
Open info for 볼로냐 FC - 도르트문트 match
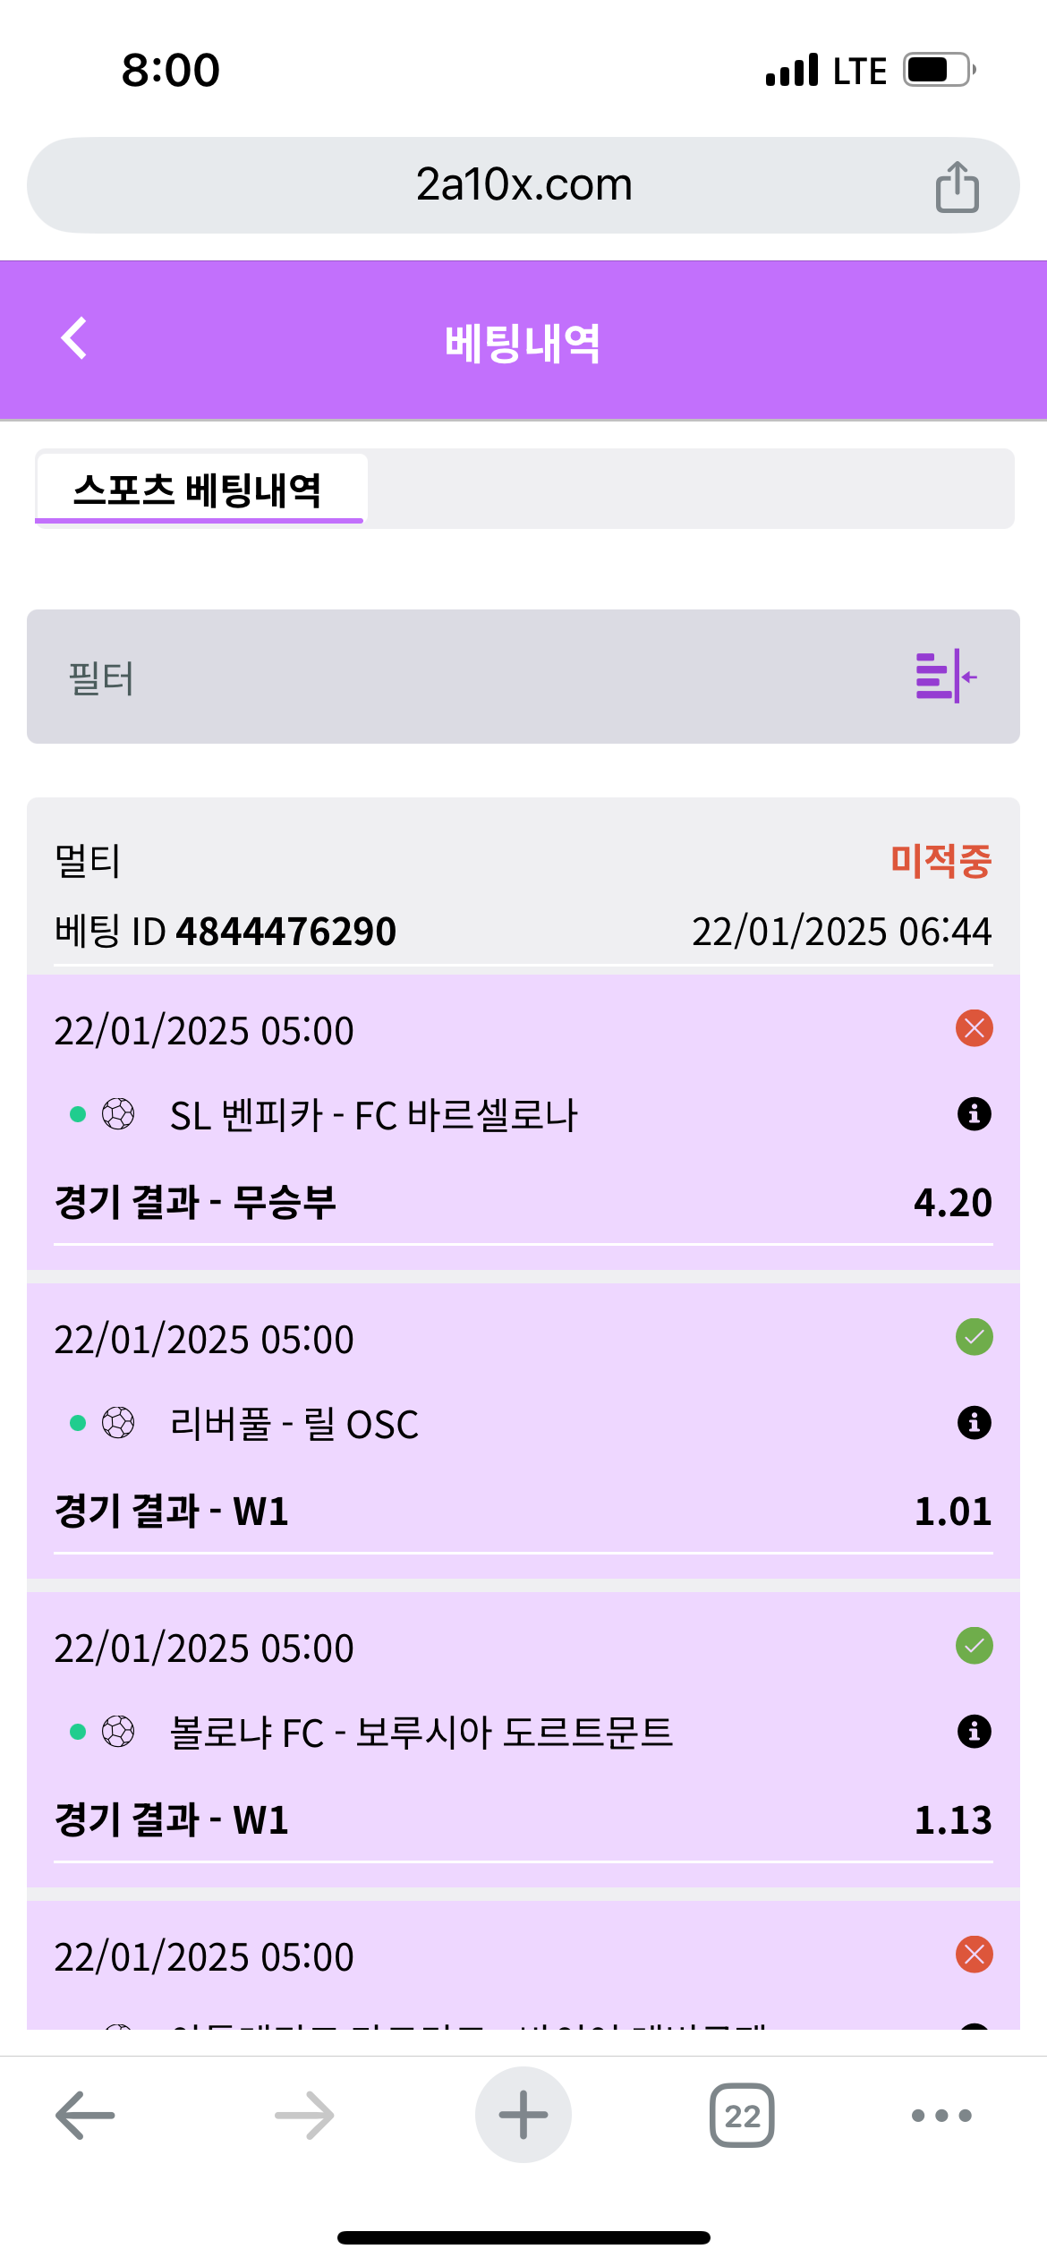tap(974, 1732)
